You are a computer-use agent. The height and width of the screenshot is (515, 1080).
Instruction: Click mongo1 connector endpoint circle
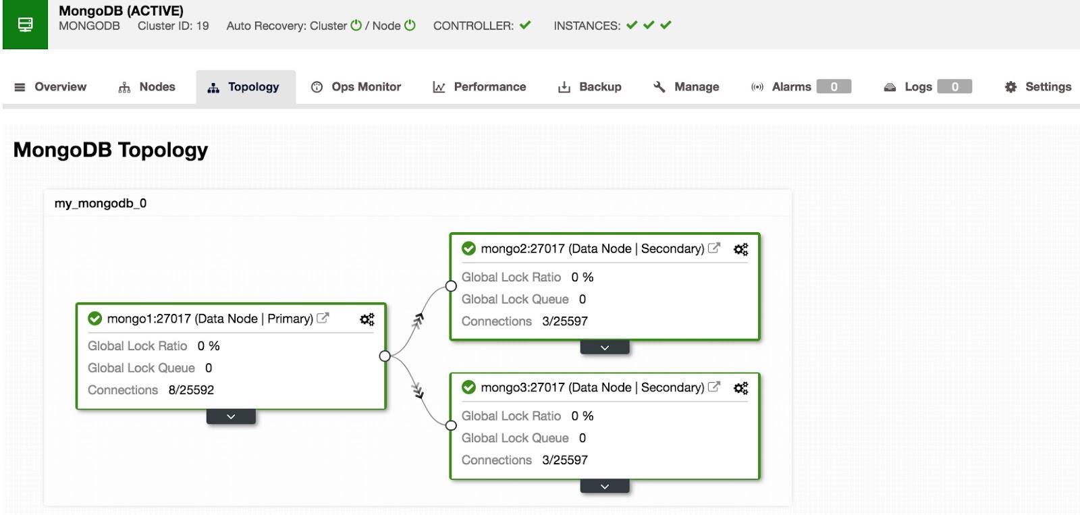[x=385, y=356]
